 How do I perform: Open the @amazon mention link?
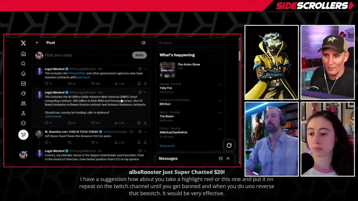click(x=83, y=77)
